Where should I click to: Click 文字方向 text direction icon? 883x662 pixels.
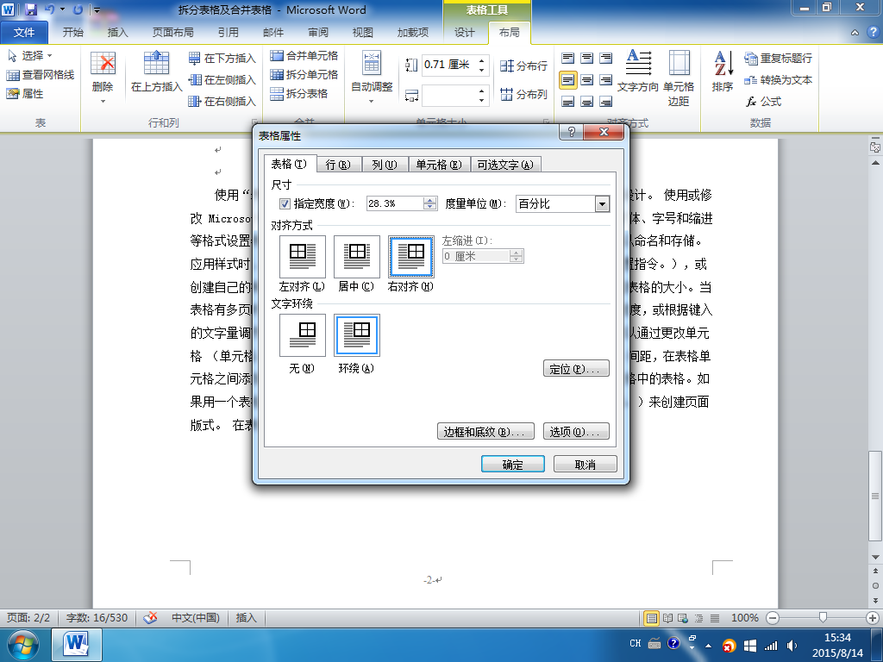click(639, 62)
